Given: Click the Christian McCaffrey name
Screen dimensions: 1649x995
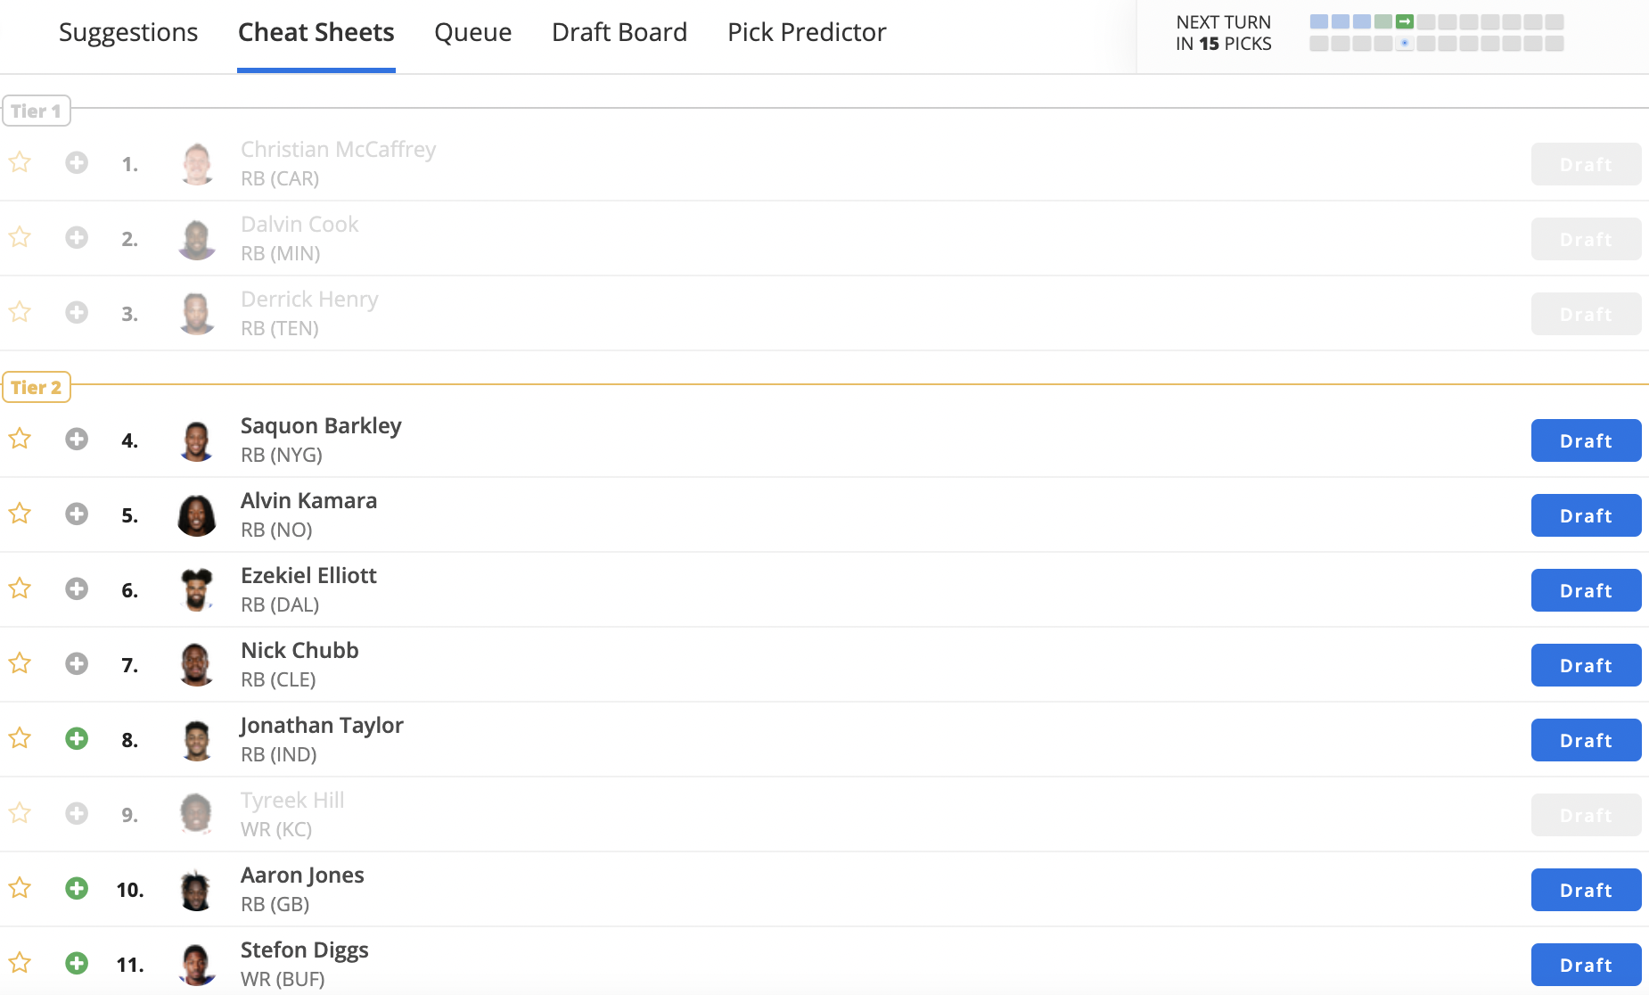Looking at the screenshot, I should [338, 150].
